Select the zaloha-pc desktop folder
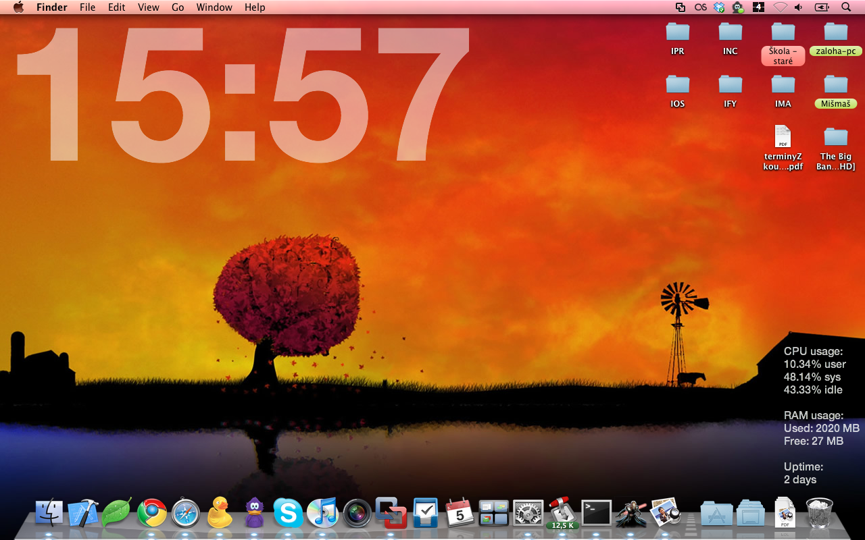Screen dimensions: 865x540 836,31
